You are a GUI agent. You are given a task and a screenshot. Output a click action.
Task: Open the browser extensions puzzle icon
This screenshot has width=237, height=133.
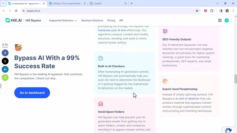tap(212, 11)
